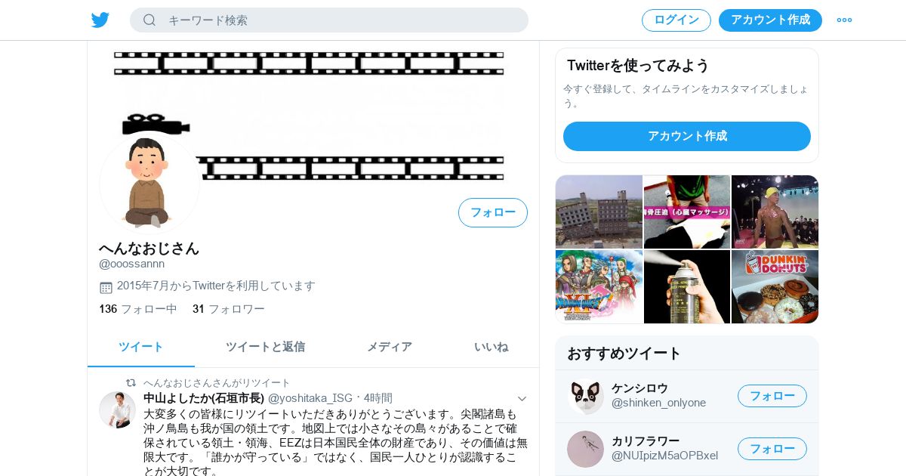Click the calendar joined-date icon
The width and height of the screenshot is (906, 476).
pyautogui.click(x=106, y=287)
